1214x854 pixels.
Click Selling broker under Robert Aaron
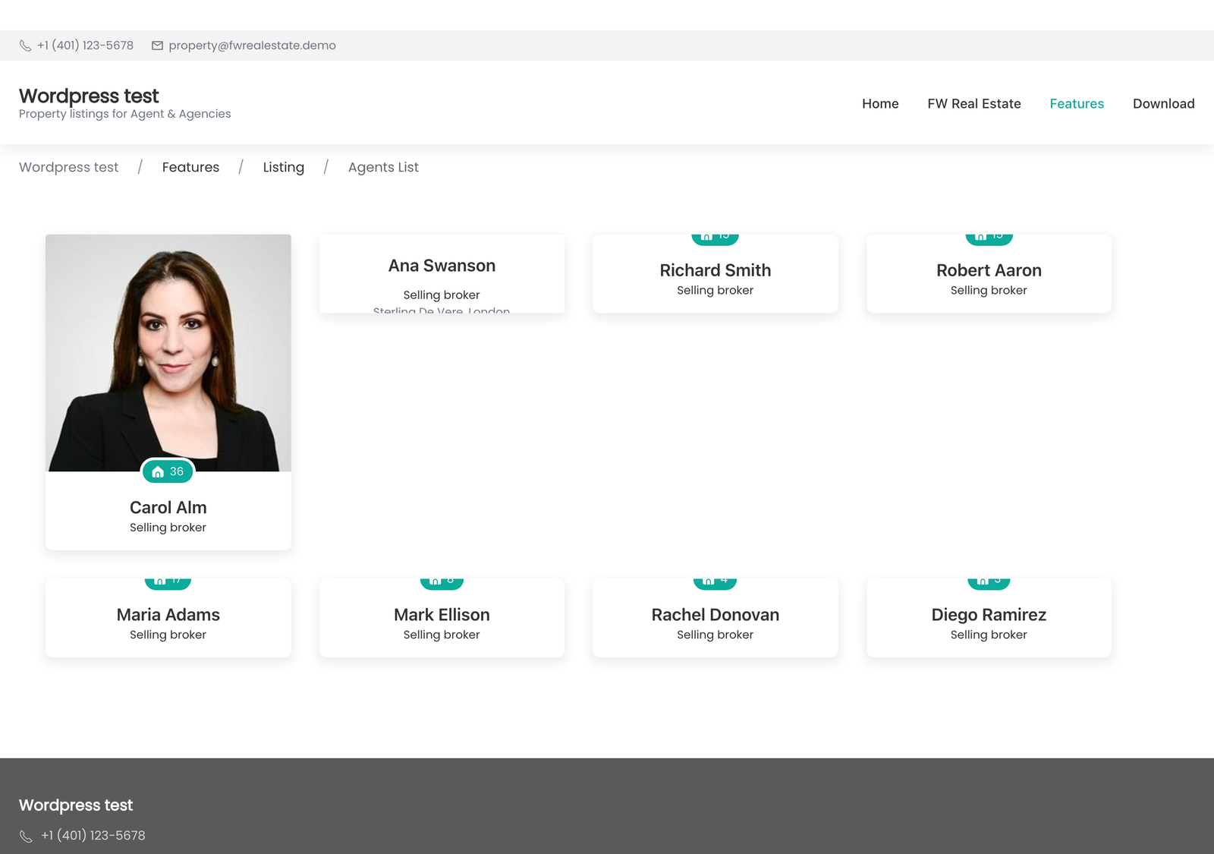pos(989,290)
